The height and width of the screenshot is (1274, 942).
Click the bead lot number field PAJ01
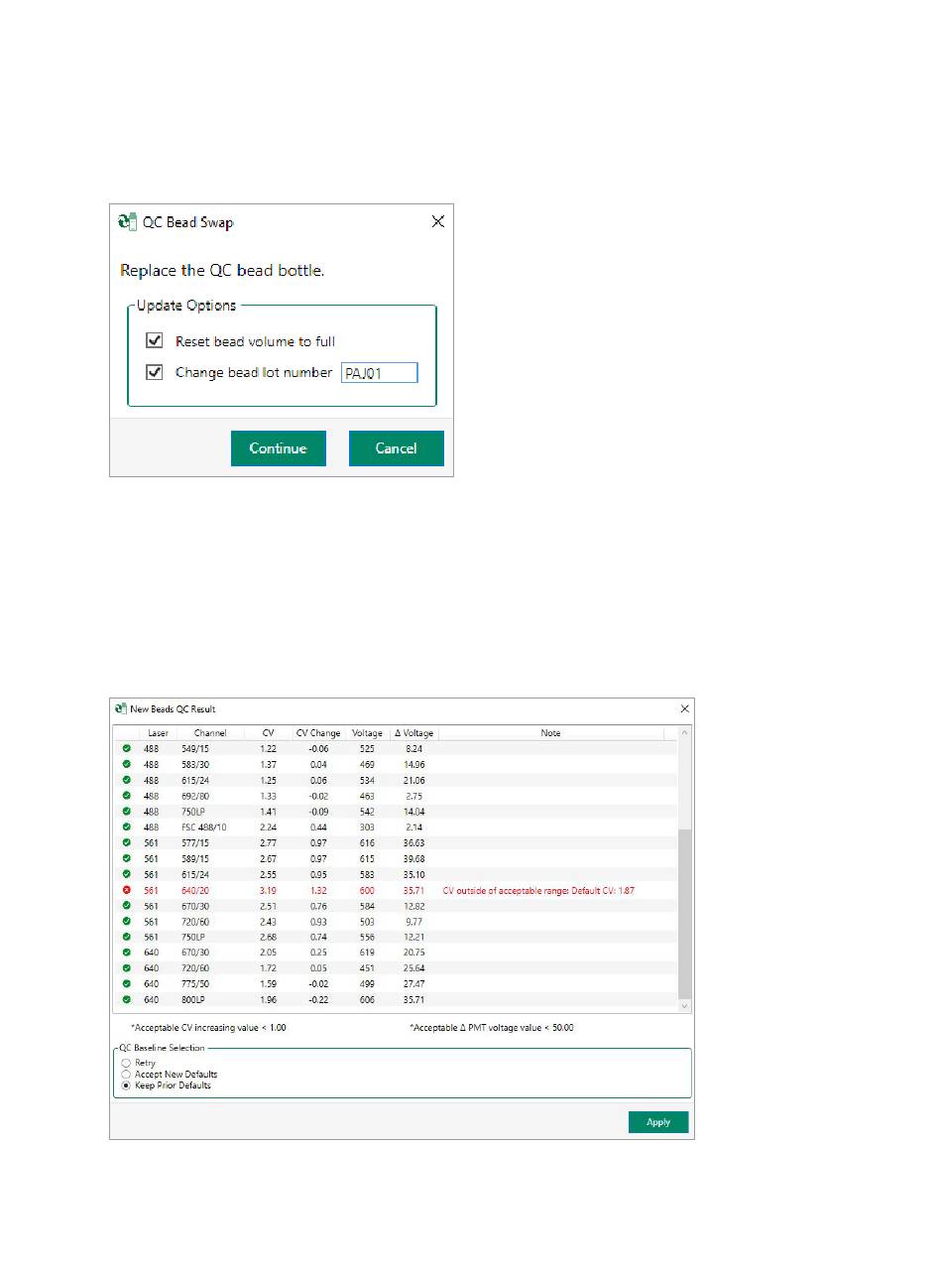[379, 373]
